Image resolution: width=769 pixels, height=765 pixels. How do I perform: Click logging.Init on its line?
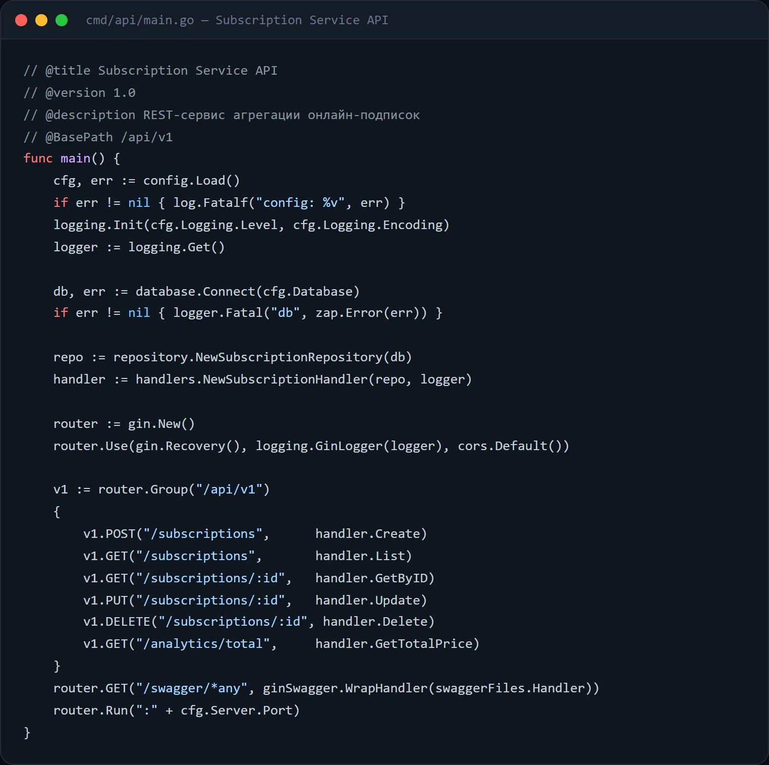point(98,225)
